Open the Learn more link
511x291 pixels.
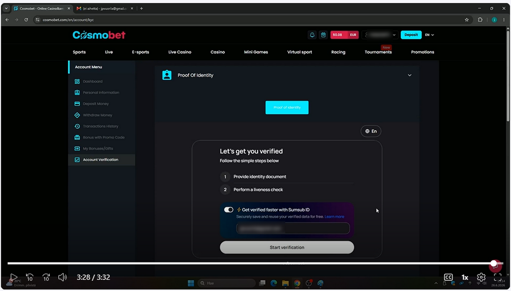point(334,216)
